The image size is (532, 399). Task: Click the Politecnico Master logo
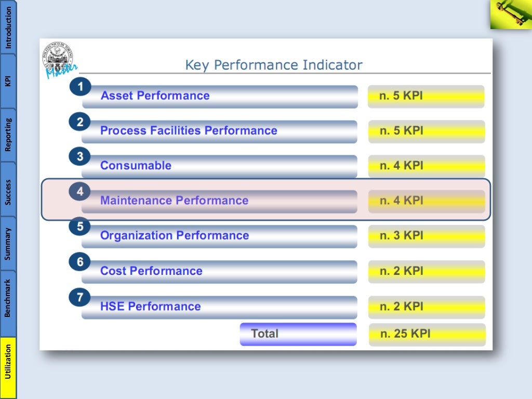pos(59,60)
